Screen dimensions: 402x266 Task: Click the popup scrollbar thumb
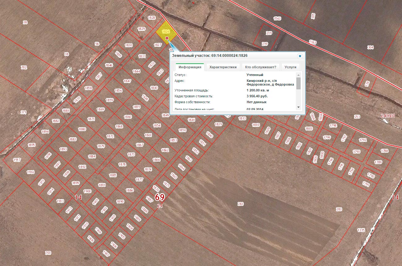tap(298, 83)
